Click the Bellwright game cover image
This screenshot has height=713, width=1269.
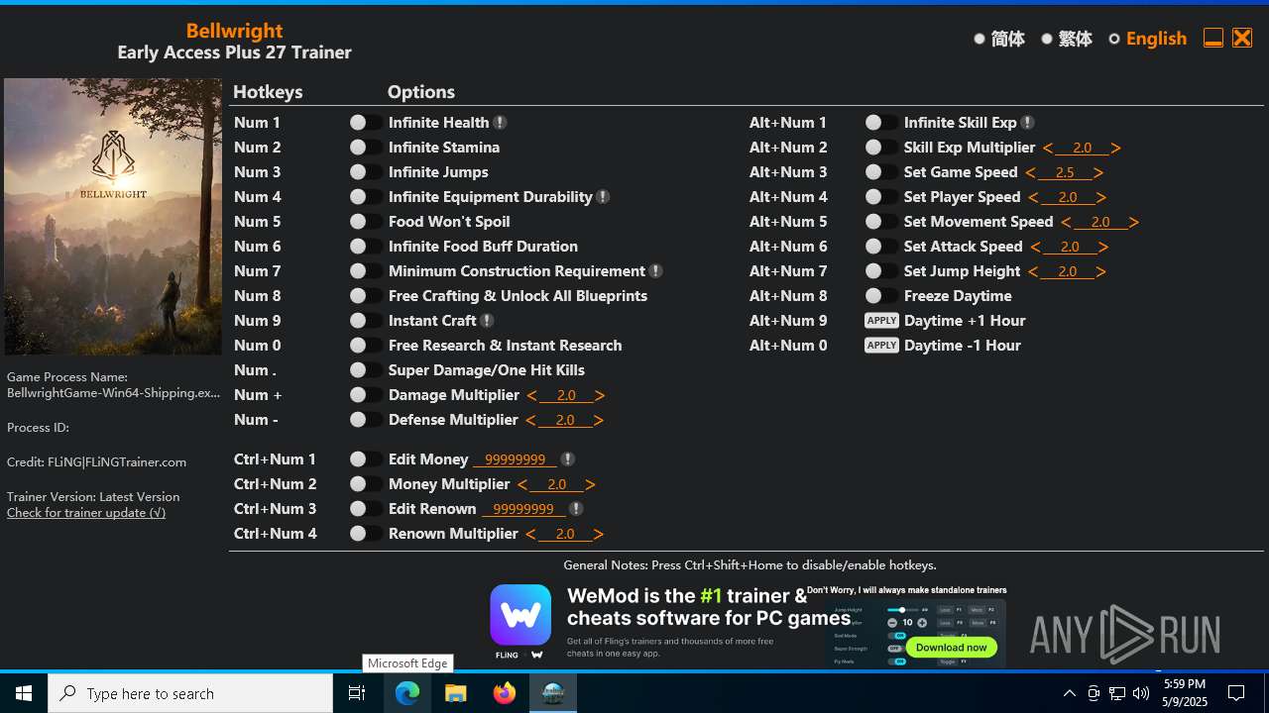[113, 217]
